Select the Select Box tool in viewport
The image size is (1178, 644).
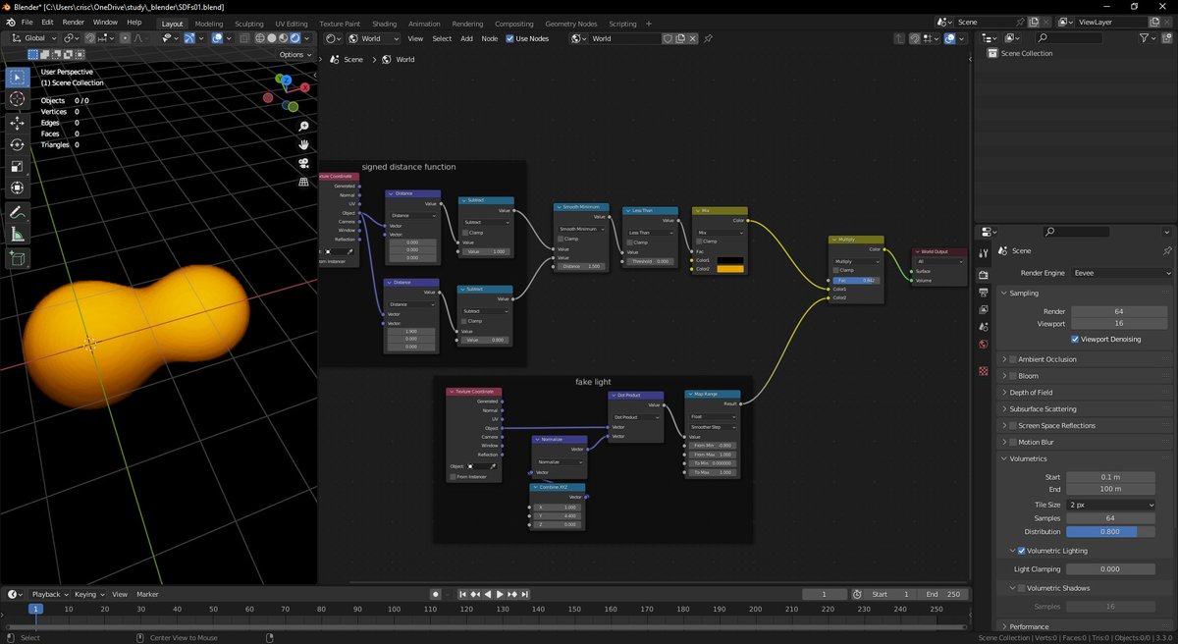click(17, 78)
